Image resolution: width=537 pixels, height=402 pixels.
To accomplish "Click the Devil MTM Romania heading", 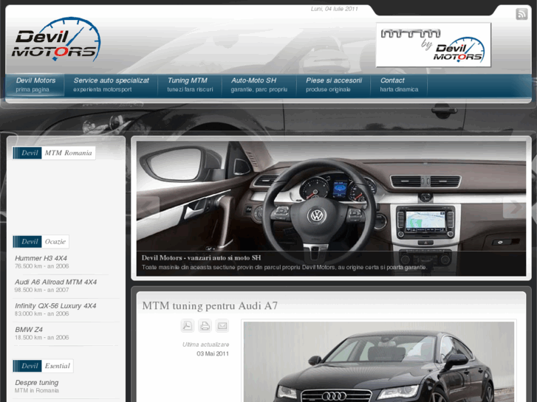I will [54, 153].
